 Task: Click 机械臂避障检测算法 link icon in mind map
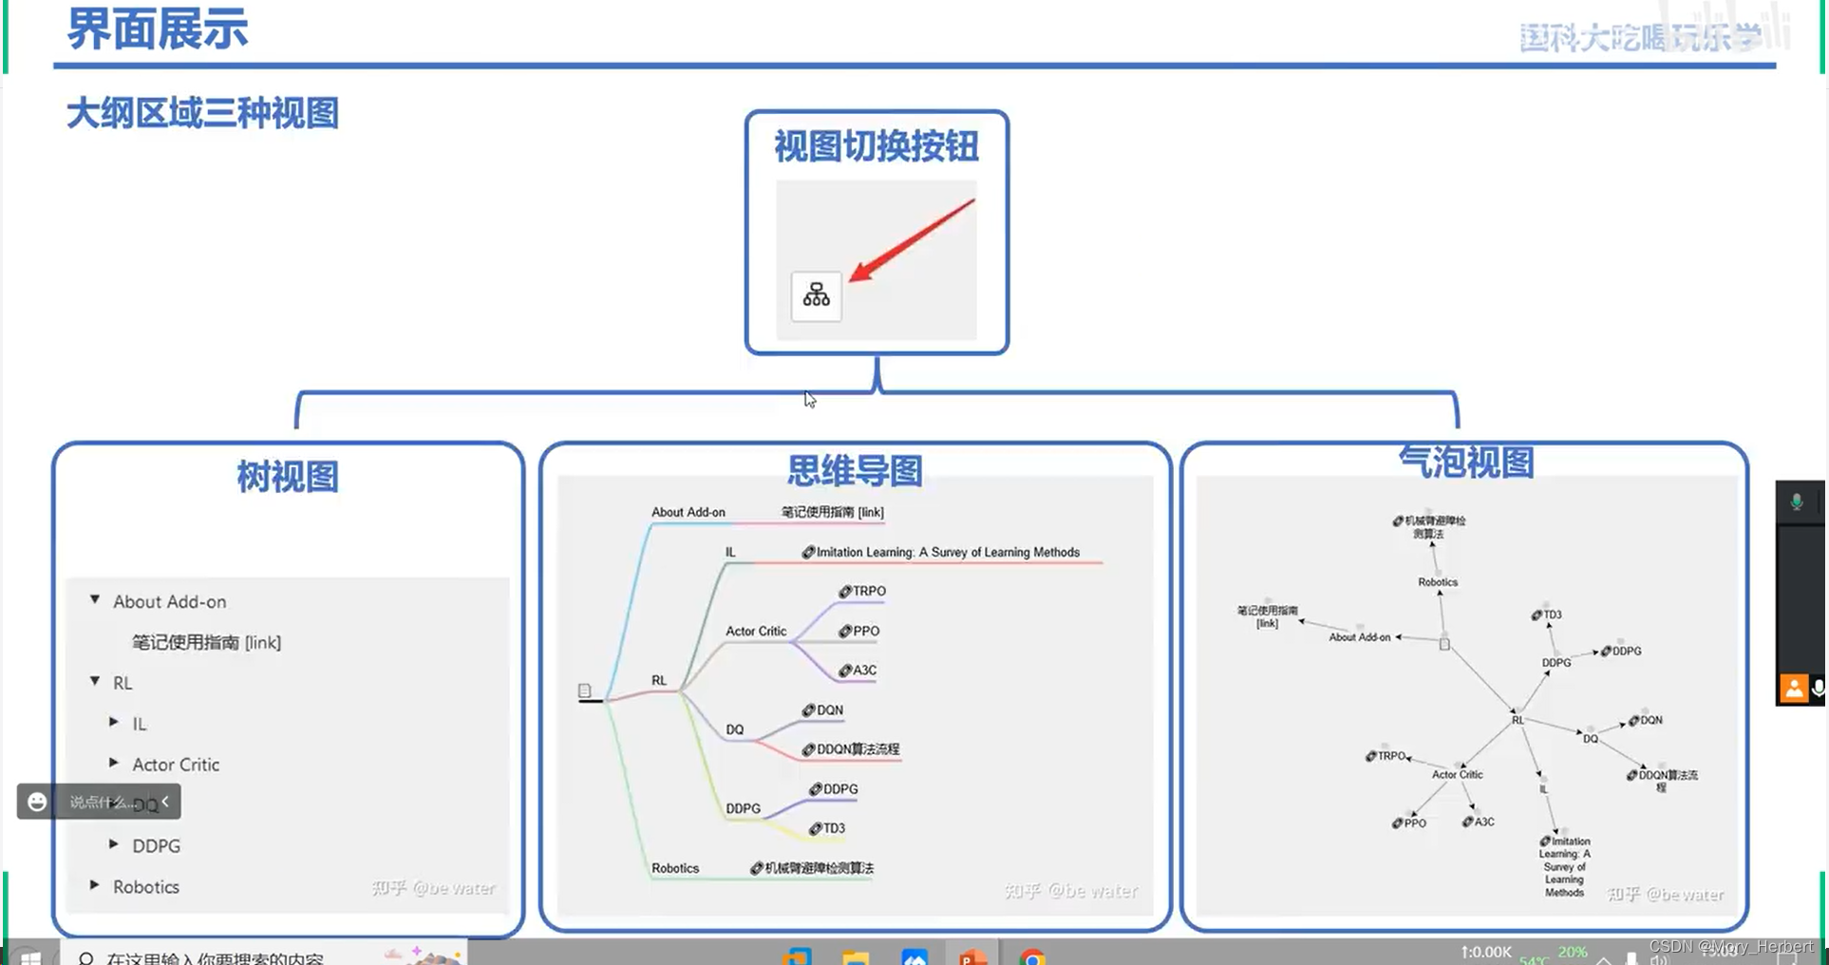pyautogui.click(x=757, y=868)
